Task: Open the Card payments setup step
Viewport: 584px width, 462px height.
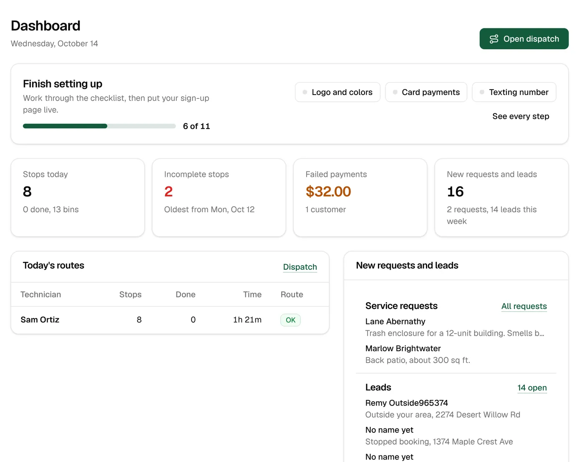Action: click(426, 92)
